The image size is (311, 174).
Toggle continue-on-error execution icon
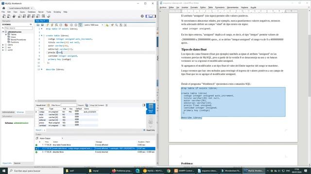coord(66,25)
